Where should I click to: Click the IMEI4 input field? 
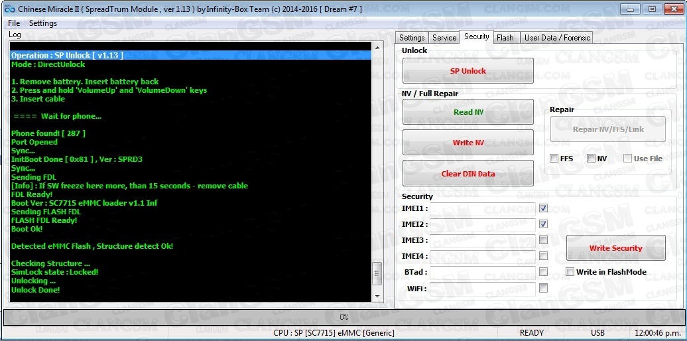pyautogui.click(x=483, y=256)
